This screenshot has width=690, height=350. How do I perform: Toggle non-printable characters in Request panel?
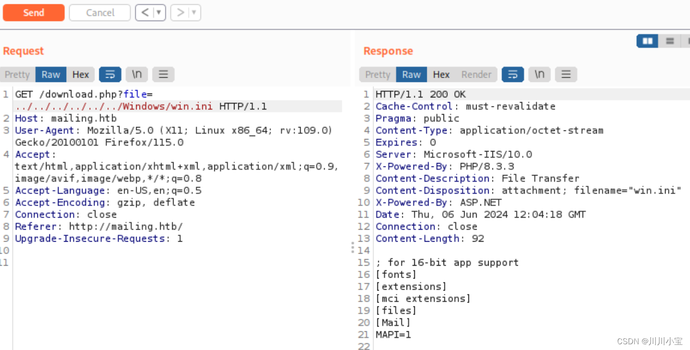tap(137, 74)
